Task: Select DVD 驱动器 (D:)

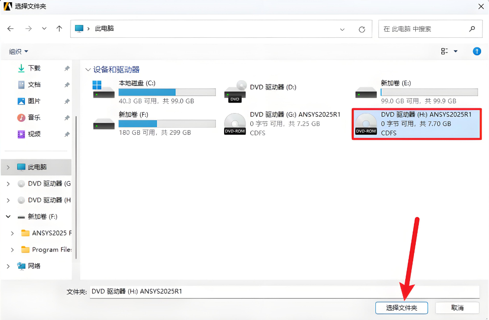Action: pos(261,91)
